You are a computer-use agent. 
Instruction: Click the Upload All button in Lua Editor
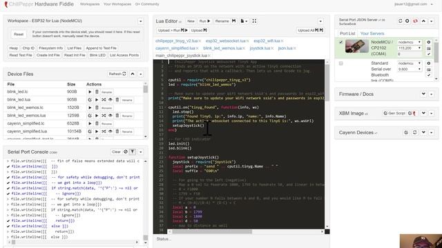click(x=310, y=30)
